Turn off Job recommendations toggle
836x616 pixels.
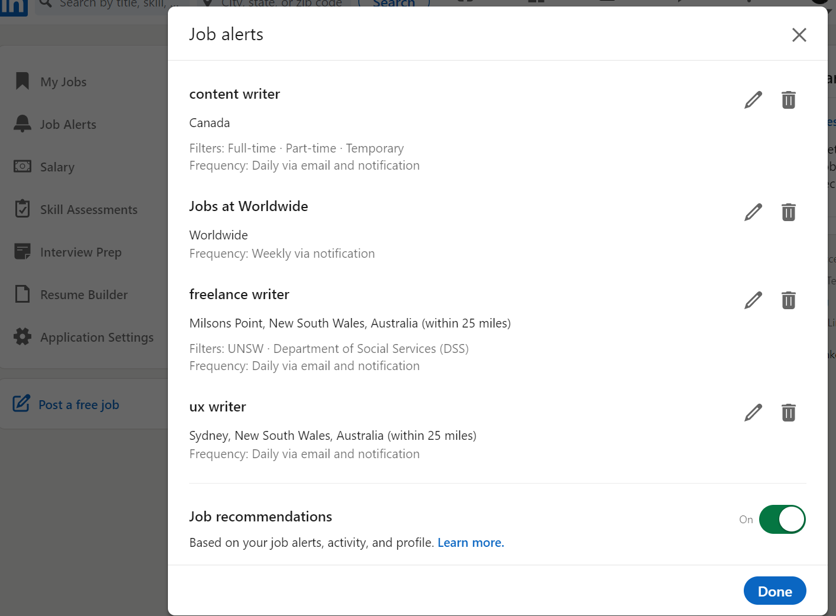782,520
